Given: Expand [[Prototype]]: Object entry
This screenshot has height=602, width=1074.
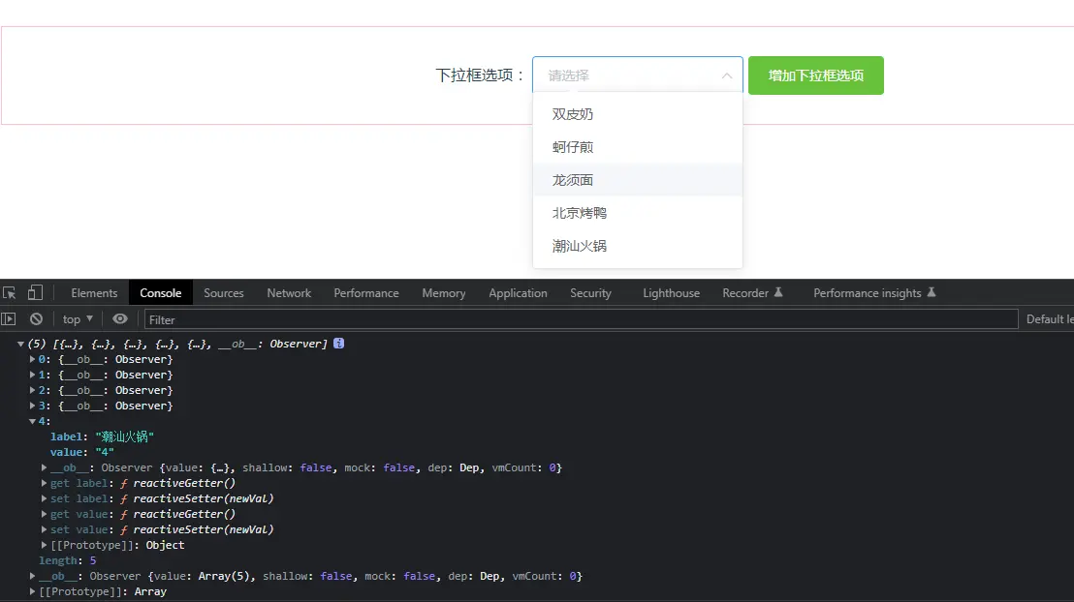Looking at the screenshot, I should point(44,545).
